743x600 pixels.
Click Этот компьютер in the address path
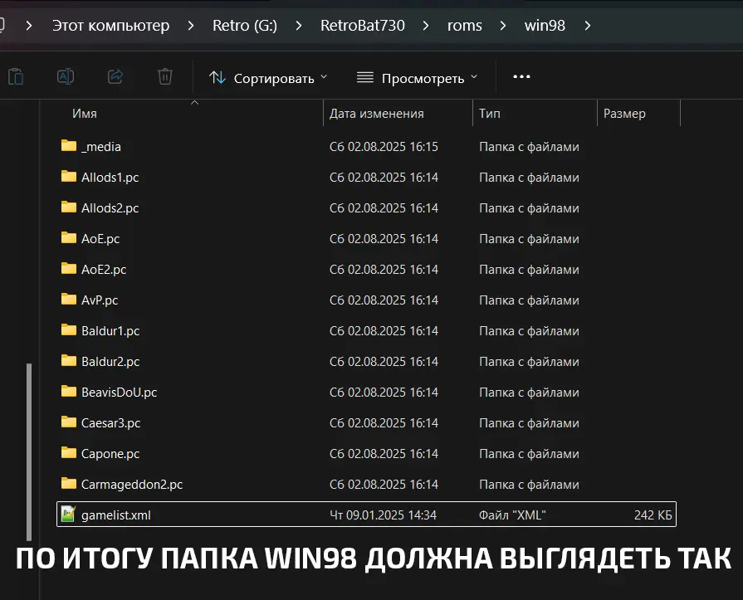tap(110, 25)
